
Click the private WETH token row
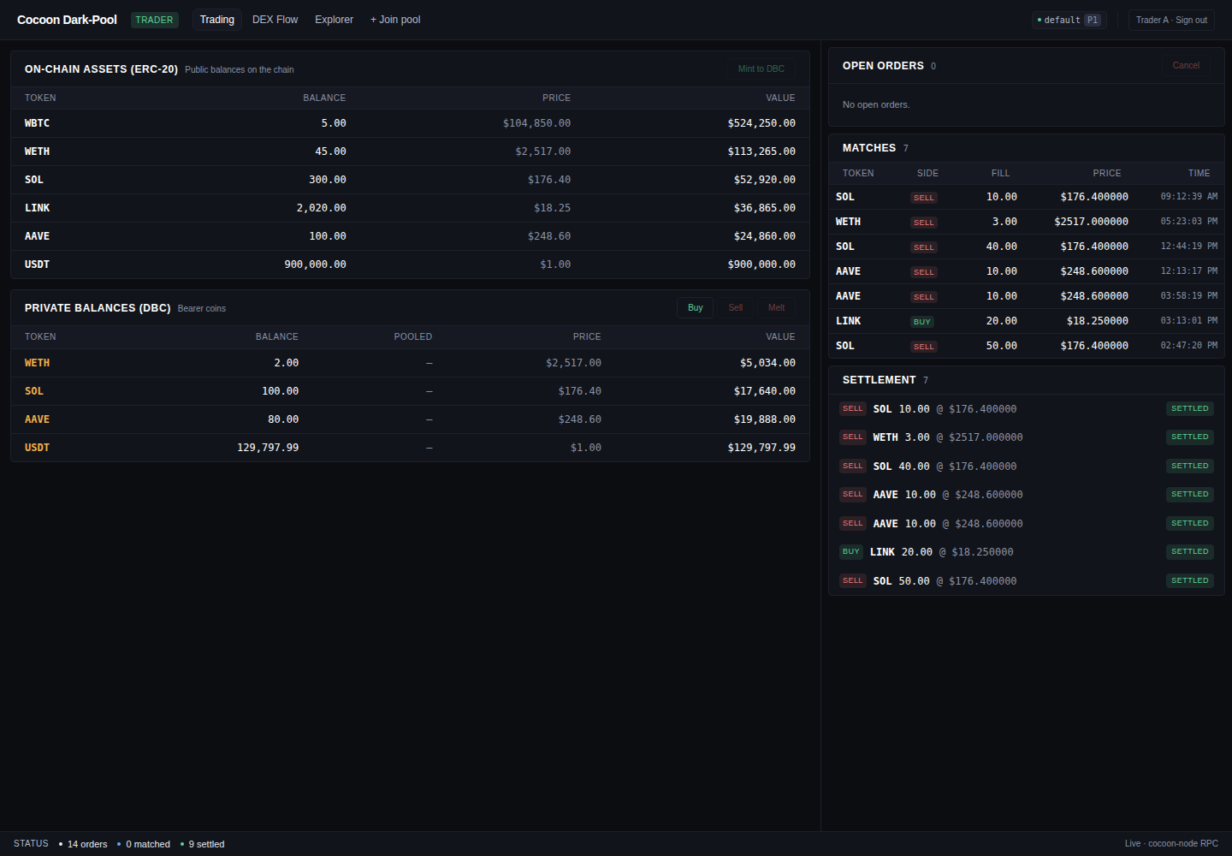(410, 363)
